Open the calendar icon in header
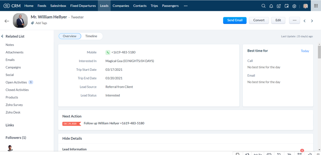Image resolution: width=321 pixels, height=155 pixels. pyautogui.click(x=287, y=6)
